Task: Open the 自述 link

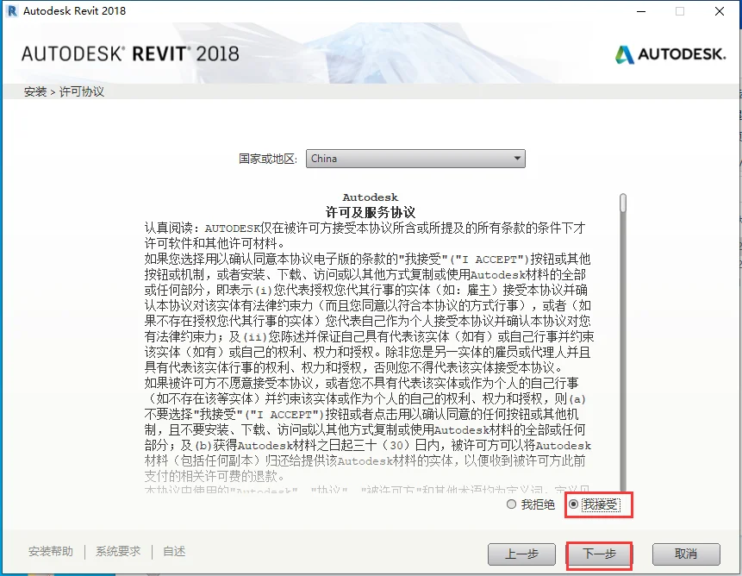Action: (174, 551)
